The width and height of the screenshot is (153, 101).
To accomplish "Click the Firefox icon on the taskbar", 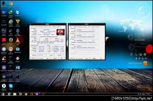I will 20,94.
